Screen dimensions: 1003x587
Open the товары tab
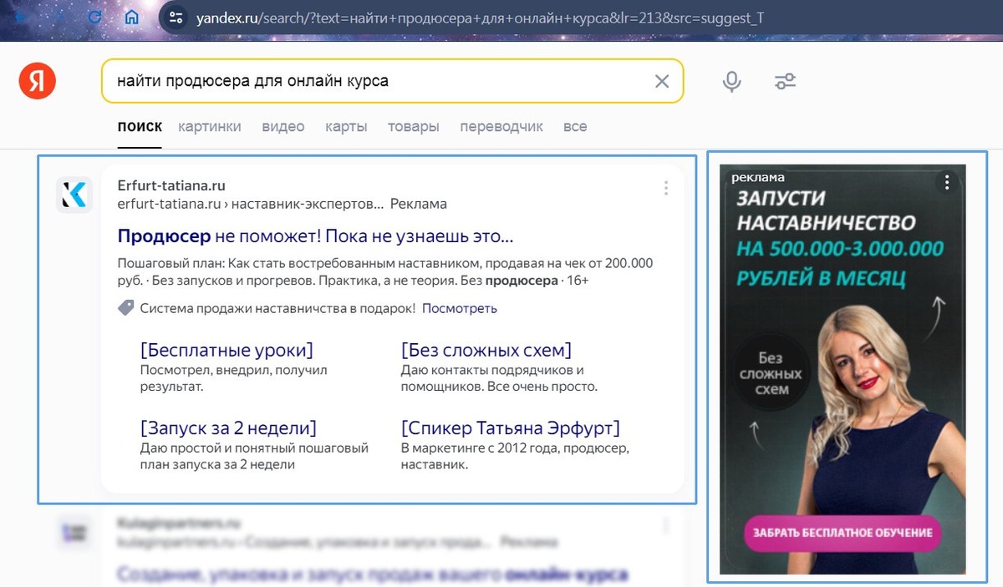click(x=414, y=127)
